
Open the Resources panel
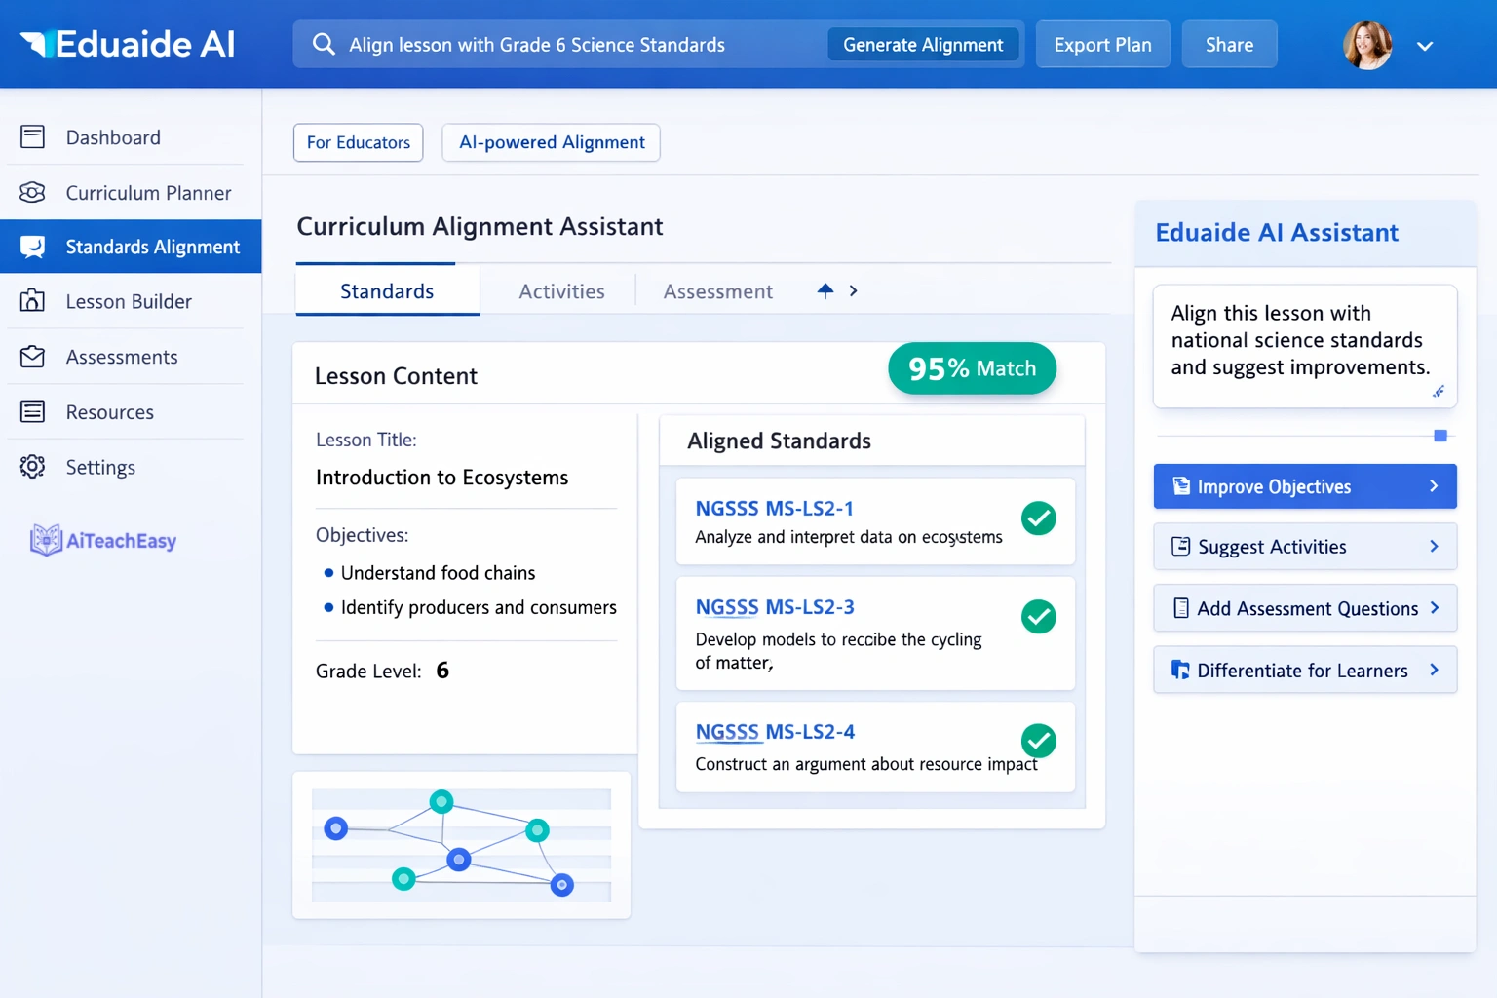tap(110, 411)
